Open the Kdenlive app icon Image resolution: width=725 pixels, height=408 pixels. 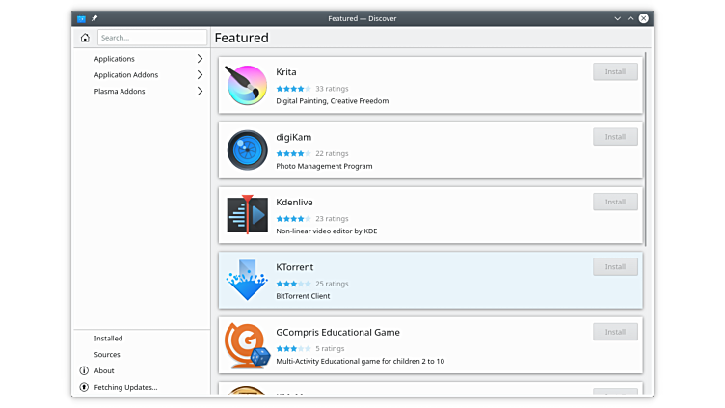click(x=247, y=215)
